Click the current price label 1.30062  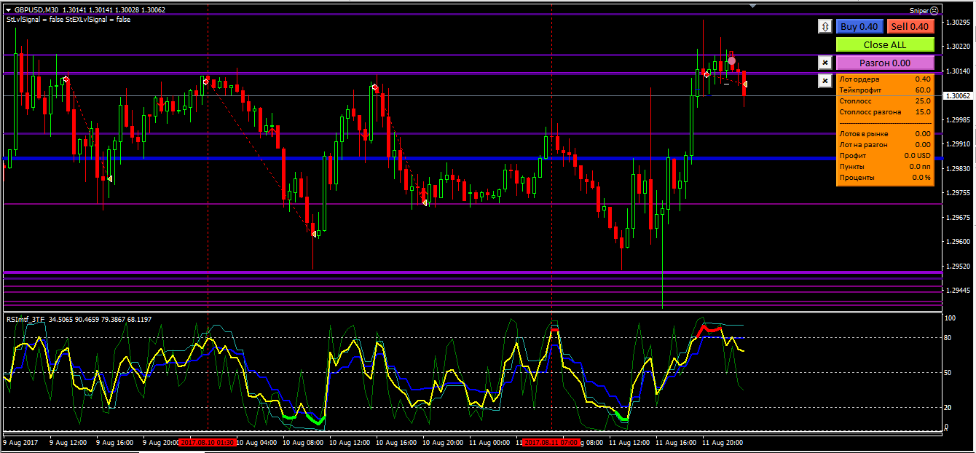959,95
